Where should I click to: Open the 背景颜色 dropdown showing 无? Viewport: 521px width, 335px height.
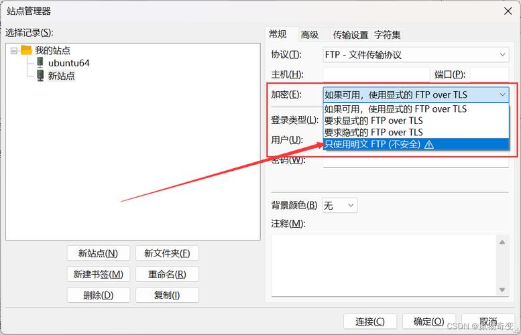(x=339, y=206)
